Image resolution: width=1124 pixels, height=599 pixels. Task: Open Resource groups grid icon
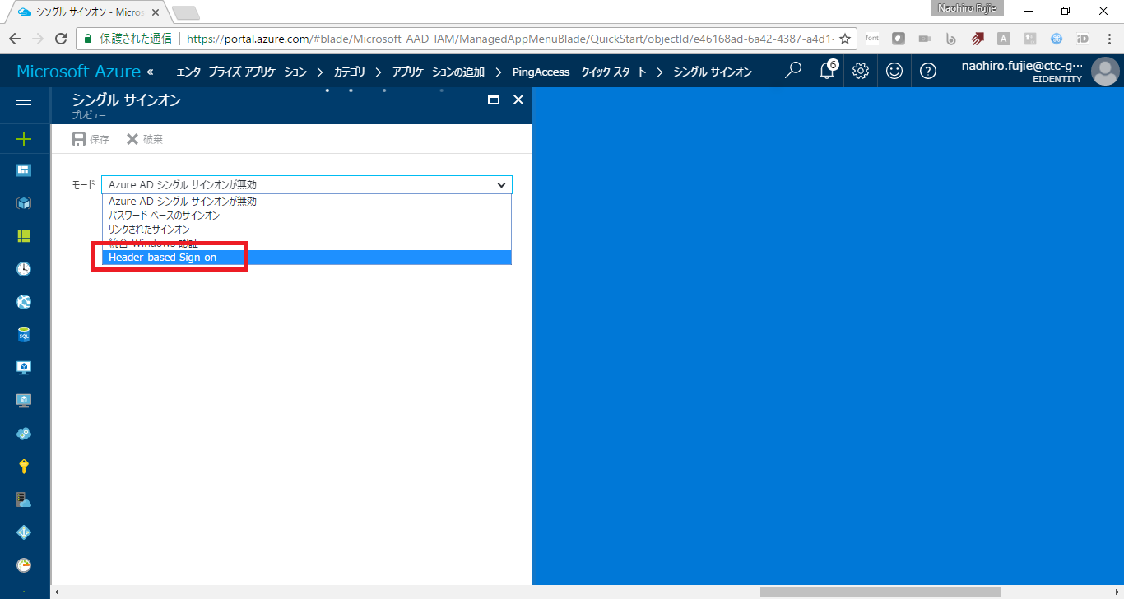[25, 235]
